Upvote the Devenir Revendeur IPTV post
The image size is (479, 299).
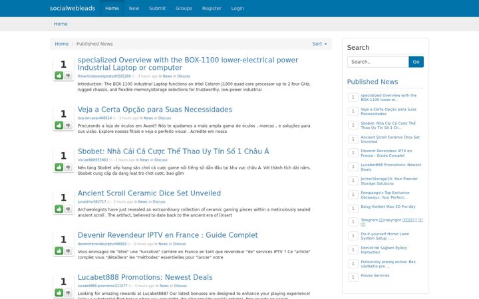[59, 250]
